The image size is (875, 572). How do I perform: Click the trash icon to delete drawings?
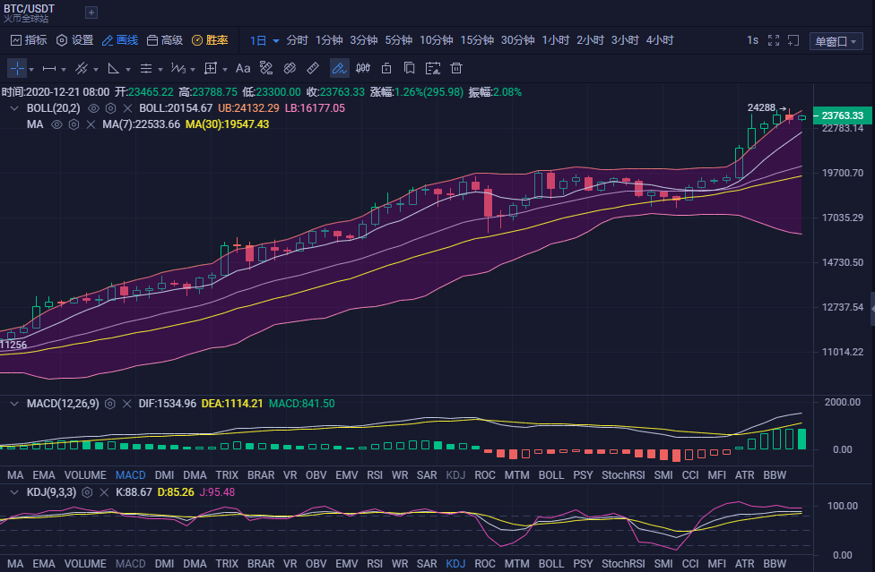coord(456,68)
